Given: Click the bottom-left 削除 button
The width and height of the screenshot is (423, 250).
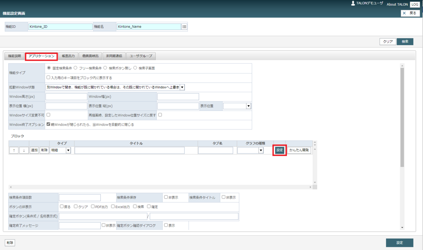Looking at the screenshot, I should 10,243.
